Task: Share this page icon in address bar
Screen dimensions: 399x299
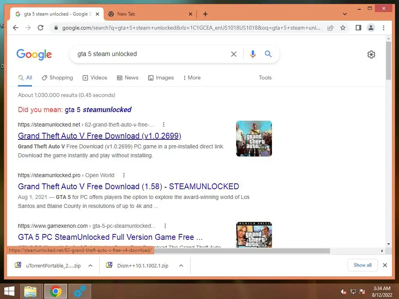Action: pyautogui.click(x=330, y=28)
